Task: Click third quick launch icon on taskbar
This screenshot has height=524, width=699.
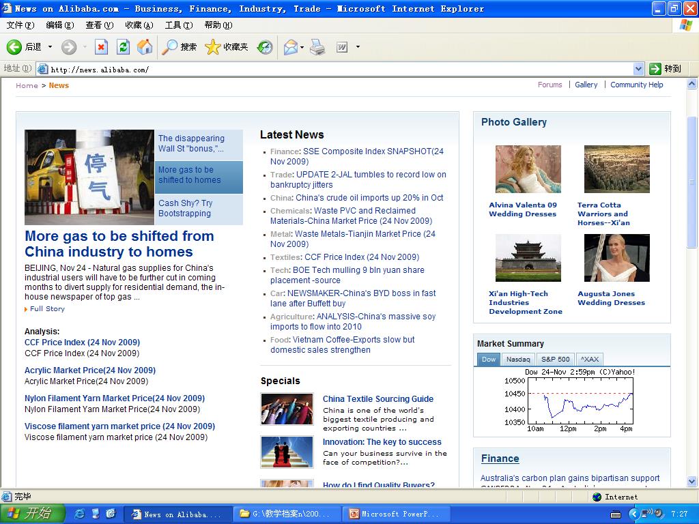Action: pos(111,514)
